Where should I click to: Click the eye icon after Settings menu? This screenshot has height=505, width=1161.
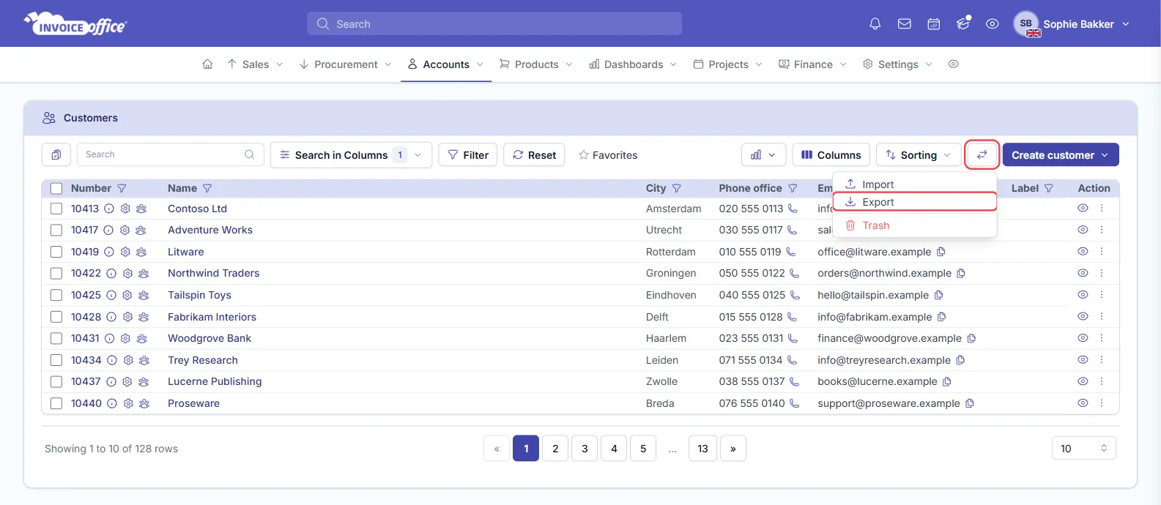point(953,64)
